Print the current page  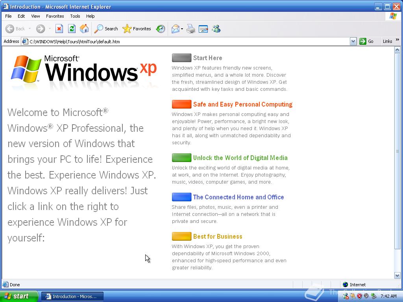(x=191, y=29)
